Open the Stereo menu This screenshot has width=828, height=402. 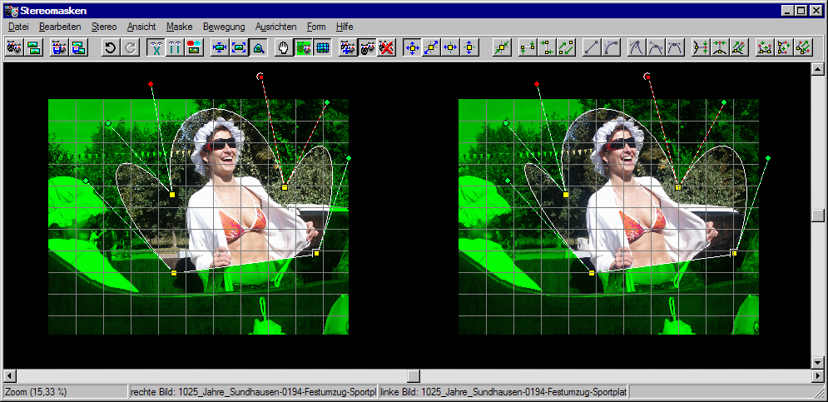tap(104, 27)
